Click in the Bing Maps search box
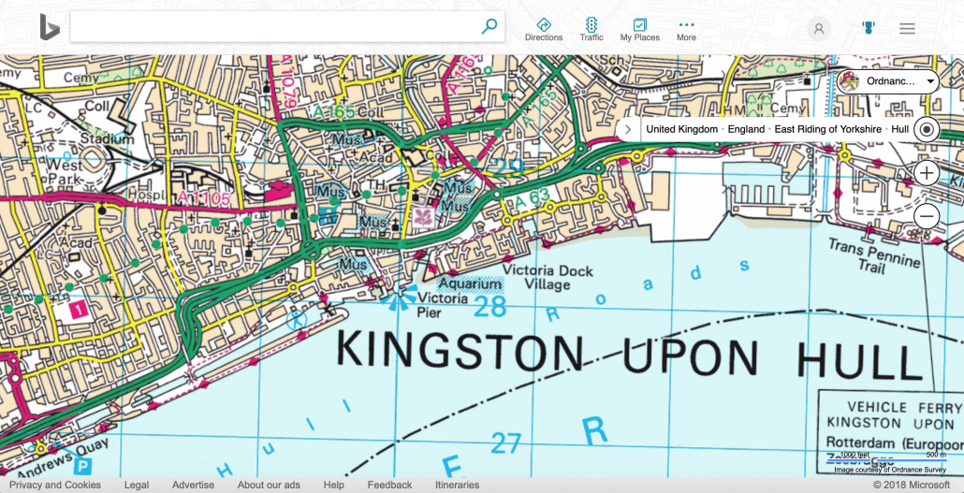The width and height of the screenshot is (964, 493). click(271, 27)
